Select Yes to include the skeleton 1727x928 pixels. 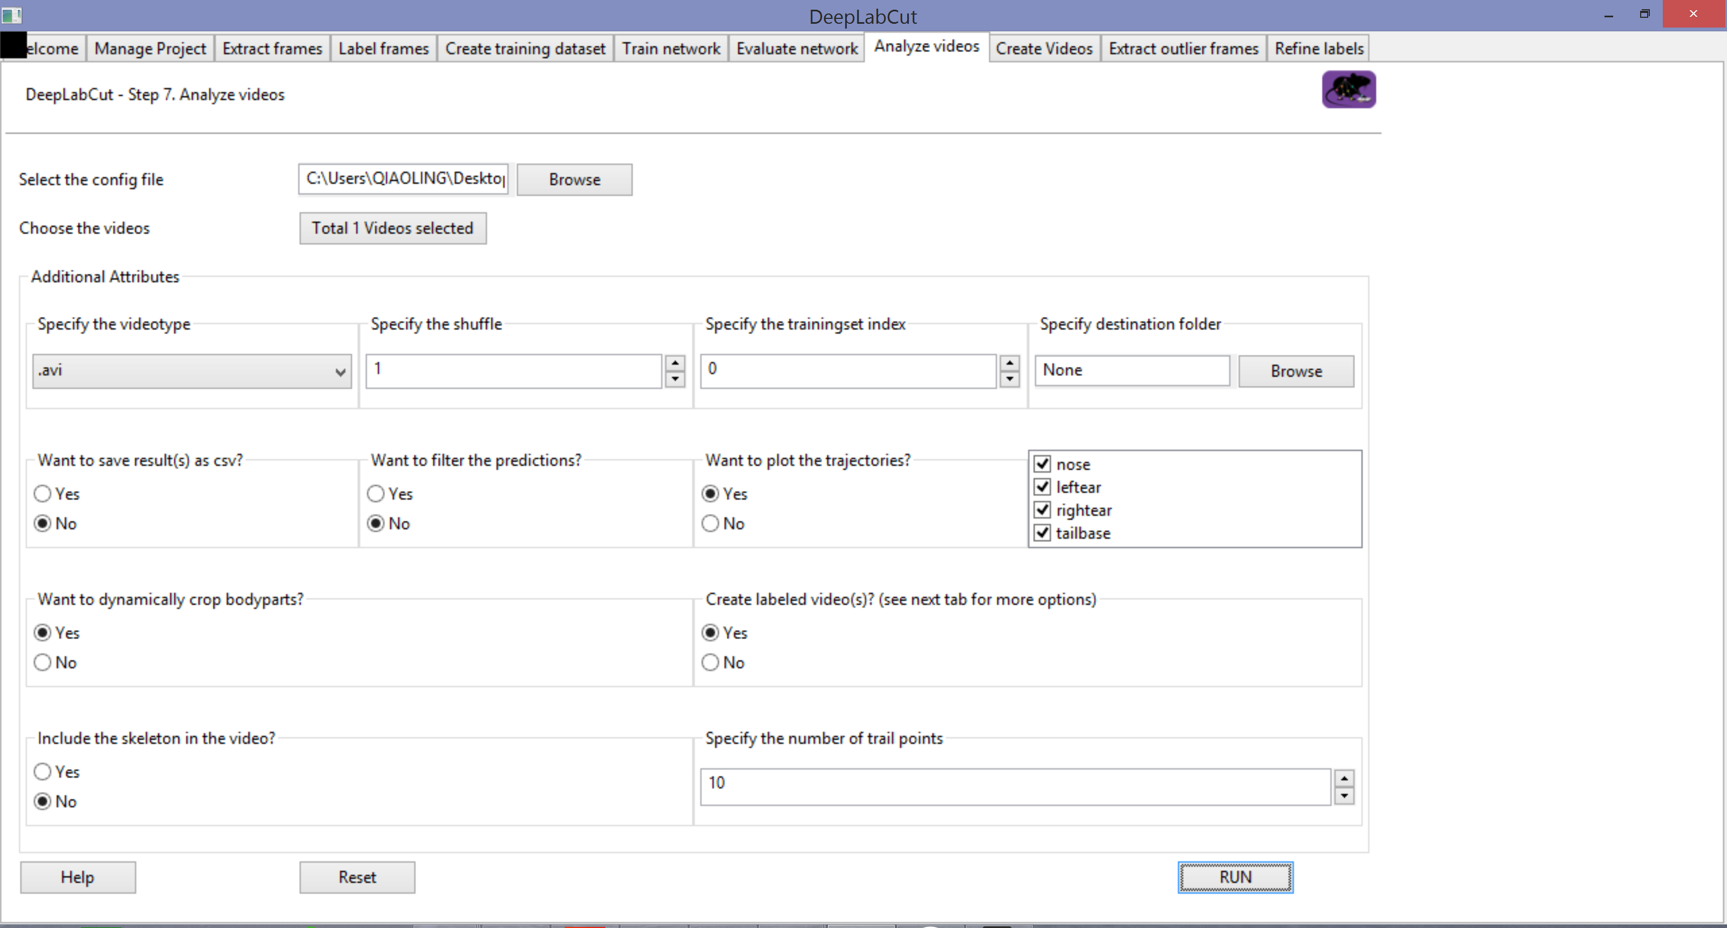click(42, 772)
